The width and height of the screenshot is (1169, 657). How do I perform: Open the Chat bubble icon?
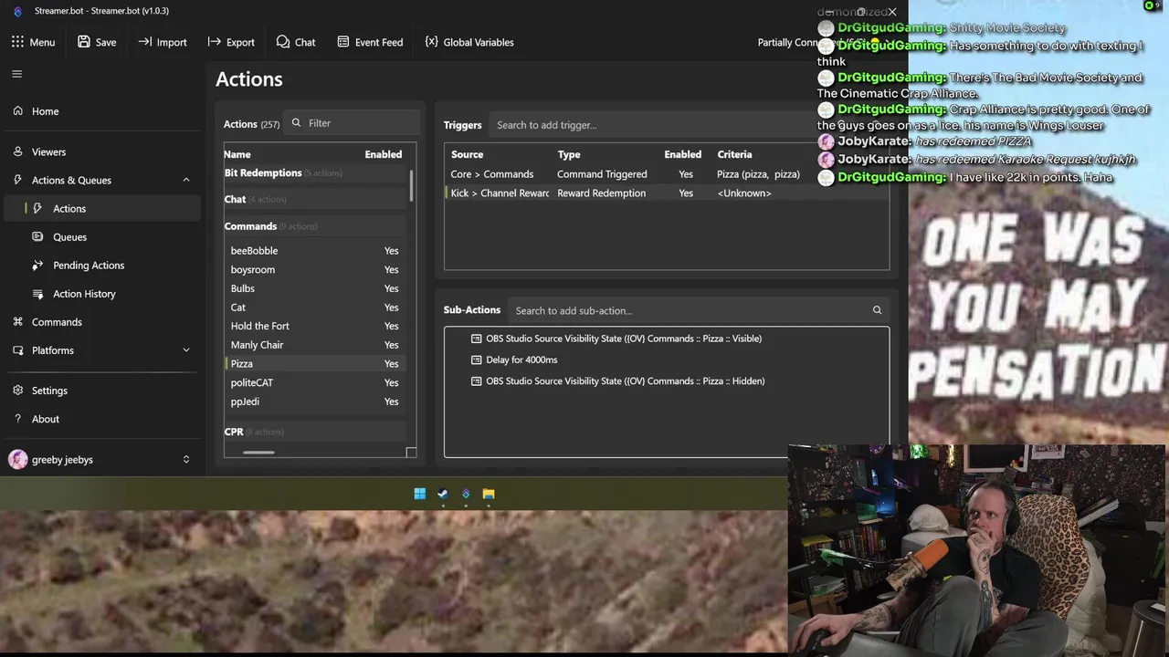(283, 42)
